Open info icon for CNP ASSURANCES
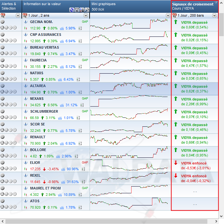224x224 pixels. pyautogui.click(x=26, y=35)
